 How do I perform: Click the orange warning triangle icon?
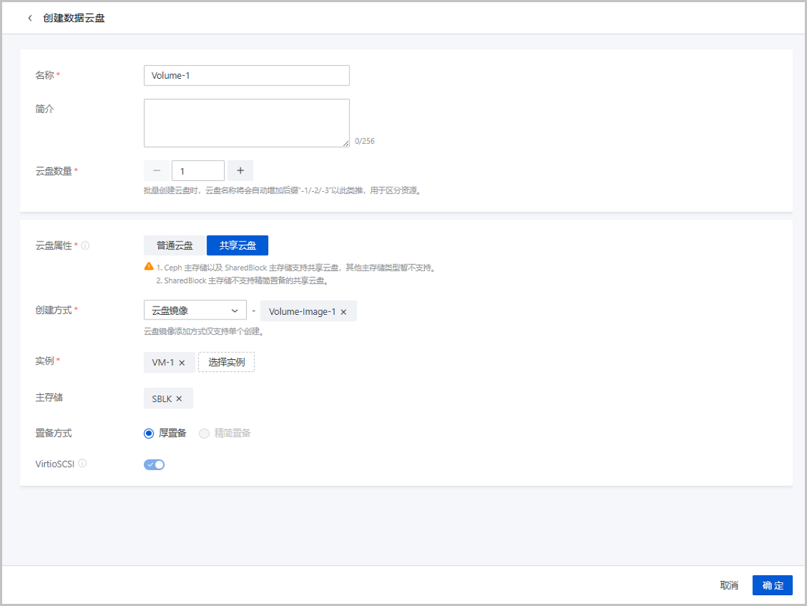pos(149,266)
